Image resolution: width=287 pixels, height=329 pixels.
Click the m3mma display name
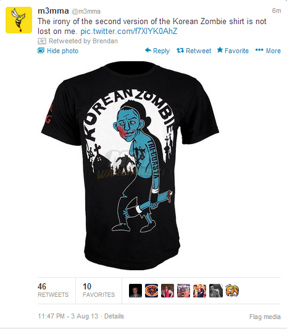tap(53, 11)
